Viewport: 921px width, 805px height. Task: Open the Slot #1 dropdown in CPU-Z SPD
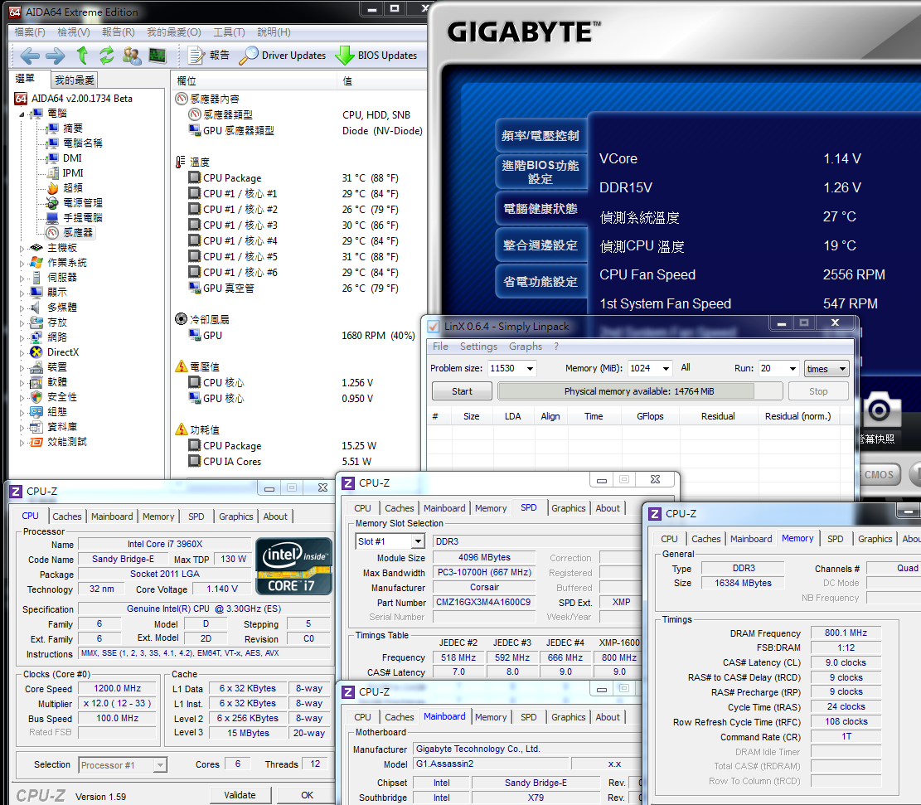pyautogui.click(x=390, y=541)
